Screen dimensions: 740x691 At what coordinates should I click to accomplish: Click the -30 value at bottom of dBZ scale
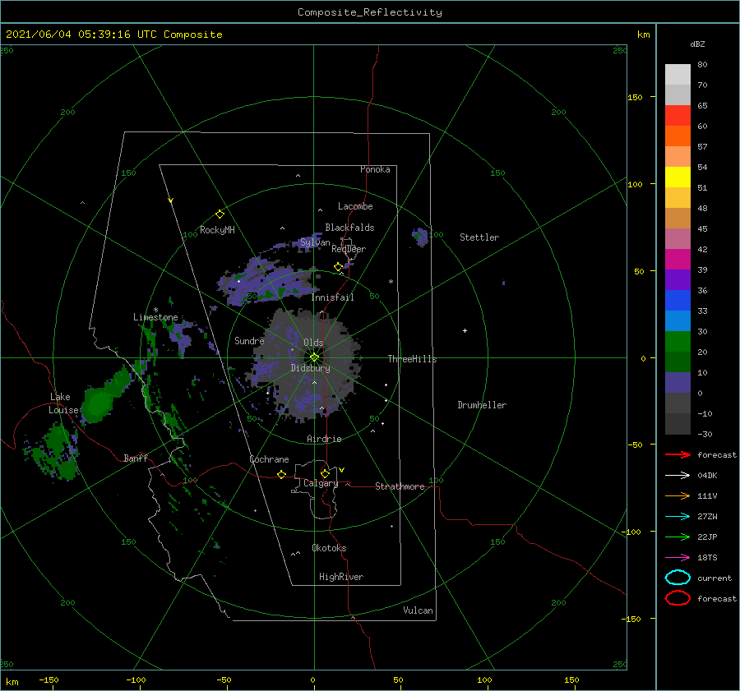(x=705, y=434)
